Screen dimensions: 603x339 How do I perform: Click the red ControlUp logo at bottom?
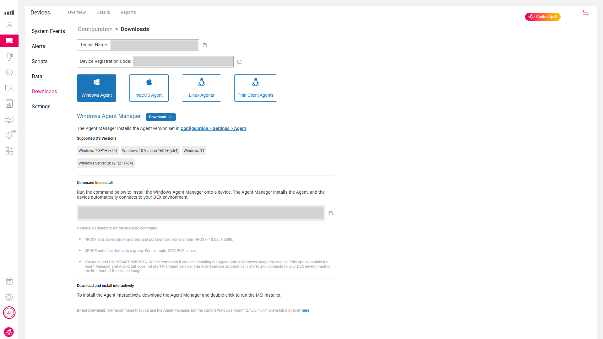click(9, 332)
